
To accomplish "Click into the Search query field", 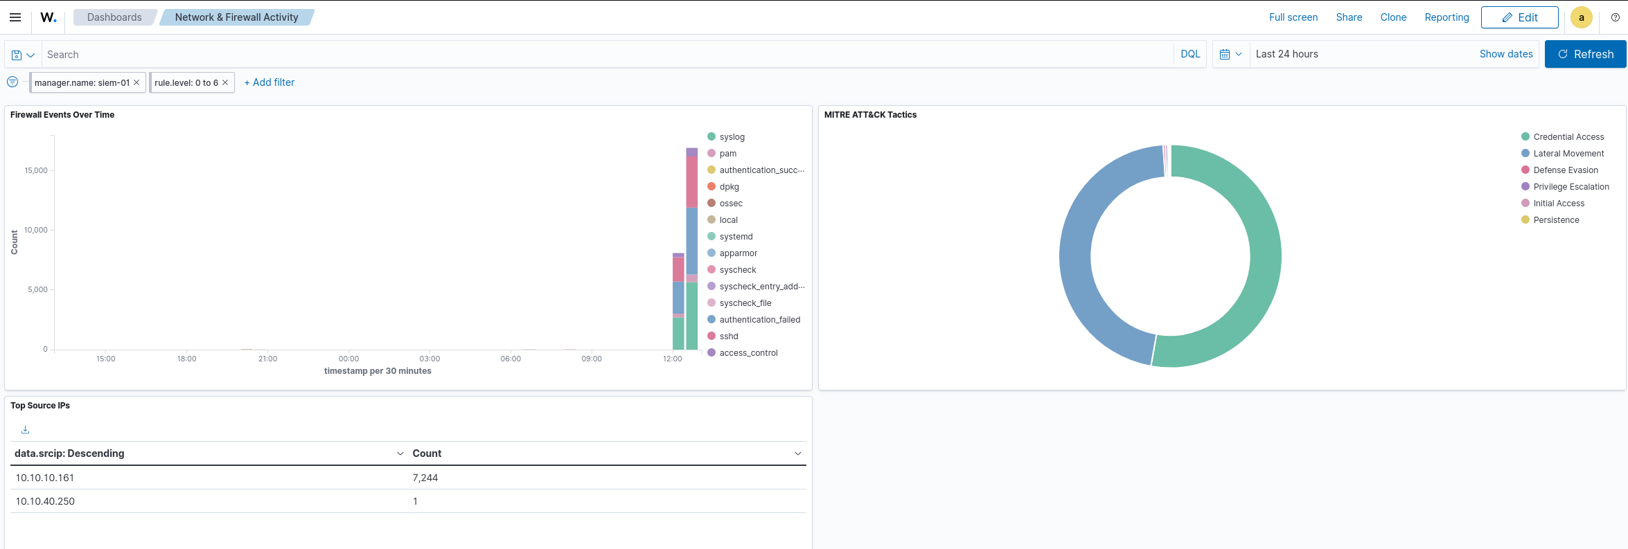I will click(x=607, y=55).
